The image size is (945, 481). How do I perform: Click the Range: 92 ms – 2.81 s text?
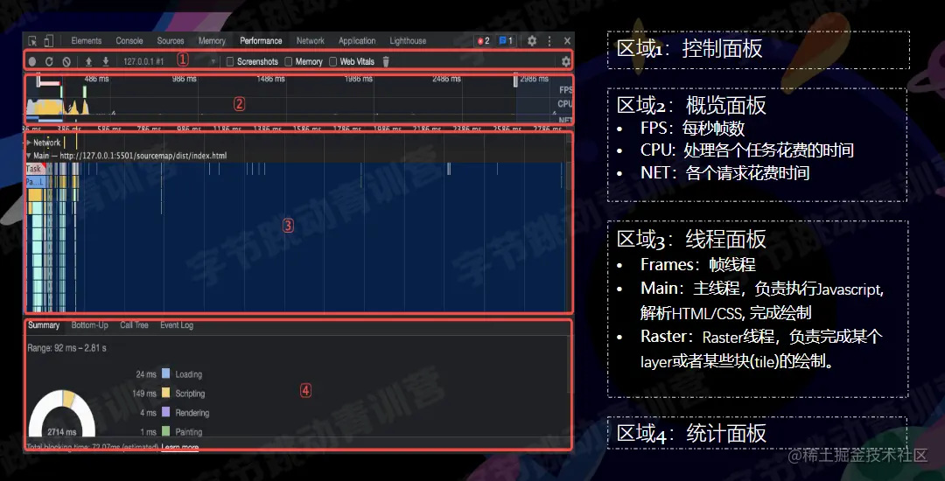67,348
